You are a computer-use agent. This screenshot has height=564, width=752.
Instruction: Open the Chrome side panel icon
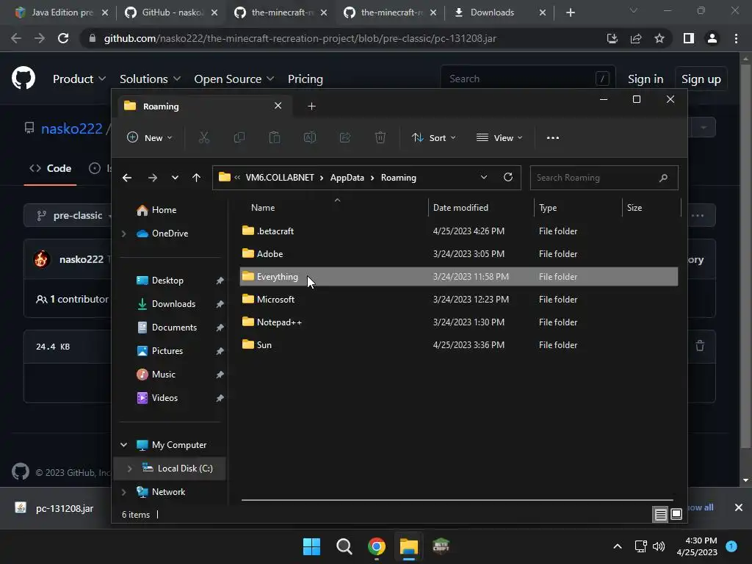pyautogui.click(x=689, y=38)
